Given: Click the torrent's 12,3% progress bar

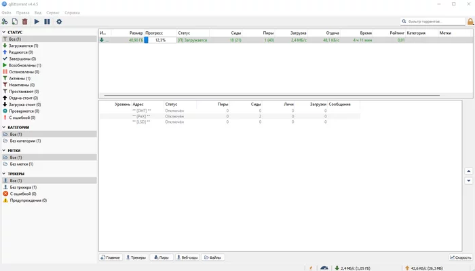Looking at the screenshot, I should [x=160, y=40].
